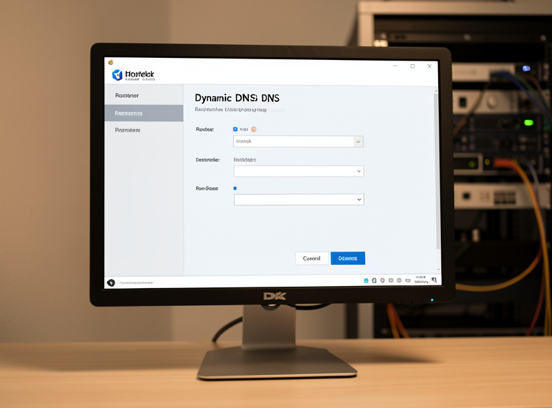Click the gray text above second dropdown
The image size is (552, 408).
[245, 160]
